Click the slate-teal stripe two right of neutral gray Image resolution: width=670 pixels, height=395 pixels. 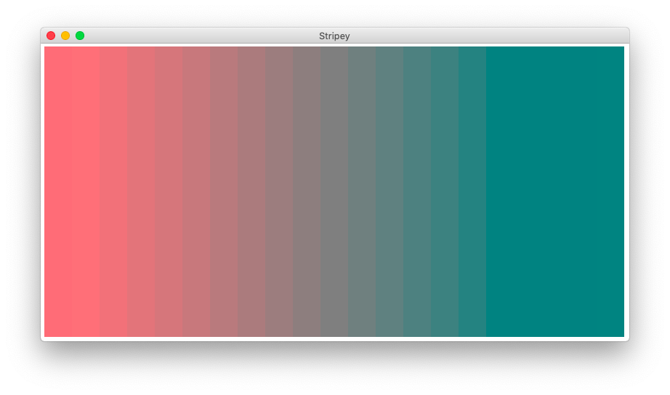pyautogui.click(x=390, y=191)
